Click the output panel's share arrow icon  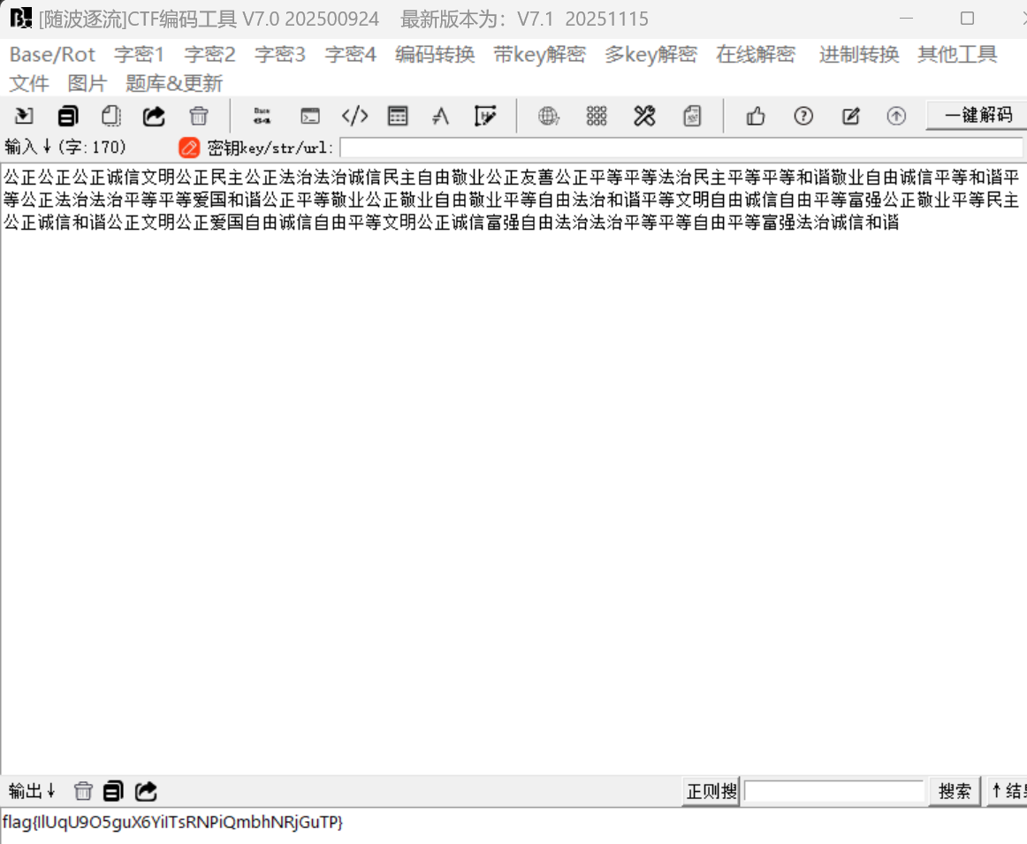click(147, 791)
